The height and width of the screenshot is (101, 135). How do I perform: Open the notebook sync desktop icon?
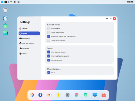click(6, 18)
